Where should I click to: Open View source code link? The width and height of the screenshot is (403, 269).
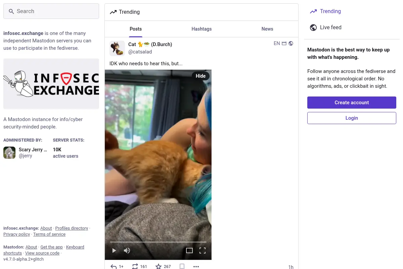pyautogui.click(x=42, y=253)
